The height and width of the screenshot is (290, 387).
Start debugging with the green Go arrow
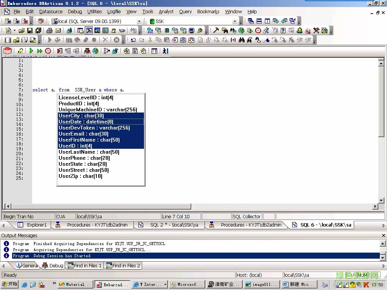pyautogui.click(x=31, y=51)
